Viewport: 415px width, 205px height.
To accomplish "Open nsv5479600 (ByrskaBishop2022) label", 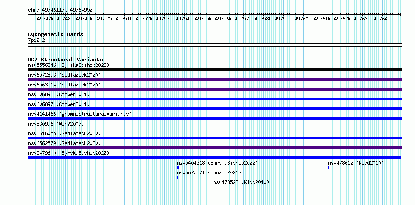I will pyautogui.click(x=69, y=153).
